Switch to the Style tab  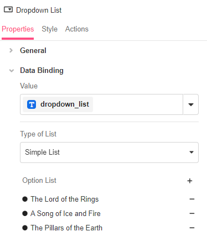49,29
